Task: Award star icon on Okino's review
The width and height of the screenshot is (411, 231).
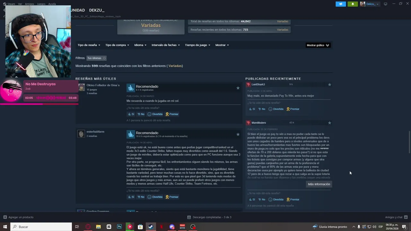Action: click(x=238, y=88)
